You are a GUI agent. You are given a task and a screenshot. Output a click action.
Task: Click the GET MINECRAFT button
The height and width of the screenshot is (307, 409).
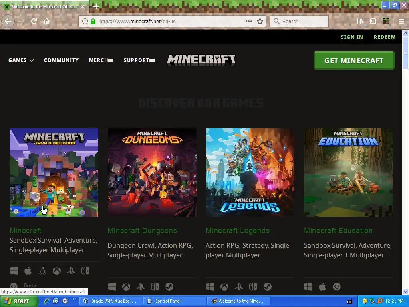click(x=354, y=60)
